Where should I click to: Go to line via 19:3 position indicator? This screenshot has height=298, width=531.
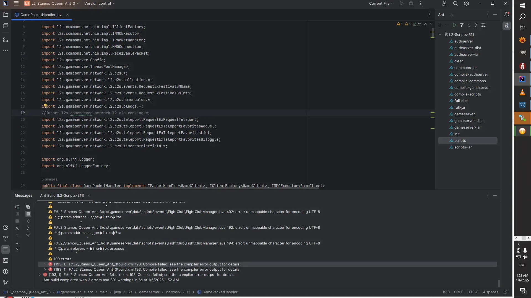[446, 292]
